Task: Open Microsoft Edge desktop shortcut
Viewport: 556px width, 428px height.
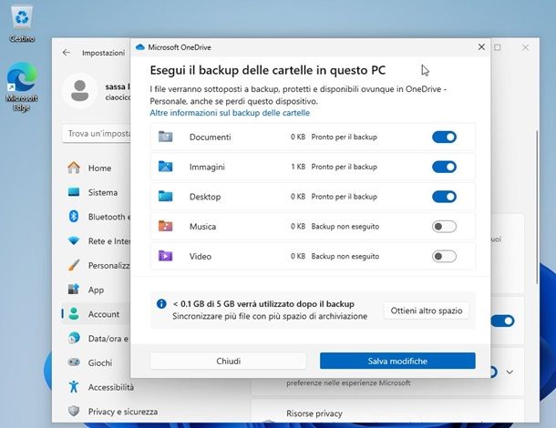Action: pos(22,87)
